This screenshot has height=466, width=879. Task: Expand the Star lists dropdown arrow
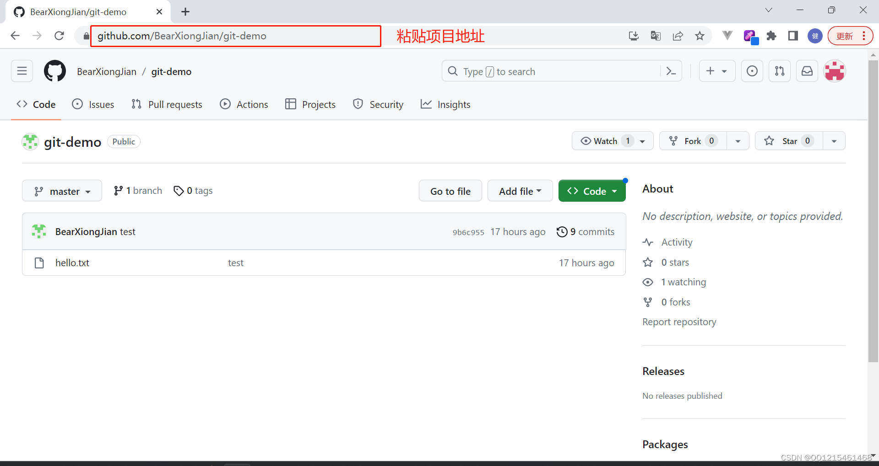click(834, 141)
